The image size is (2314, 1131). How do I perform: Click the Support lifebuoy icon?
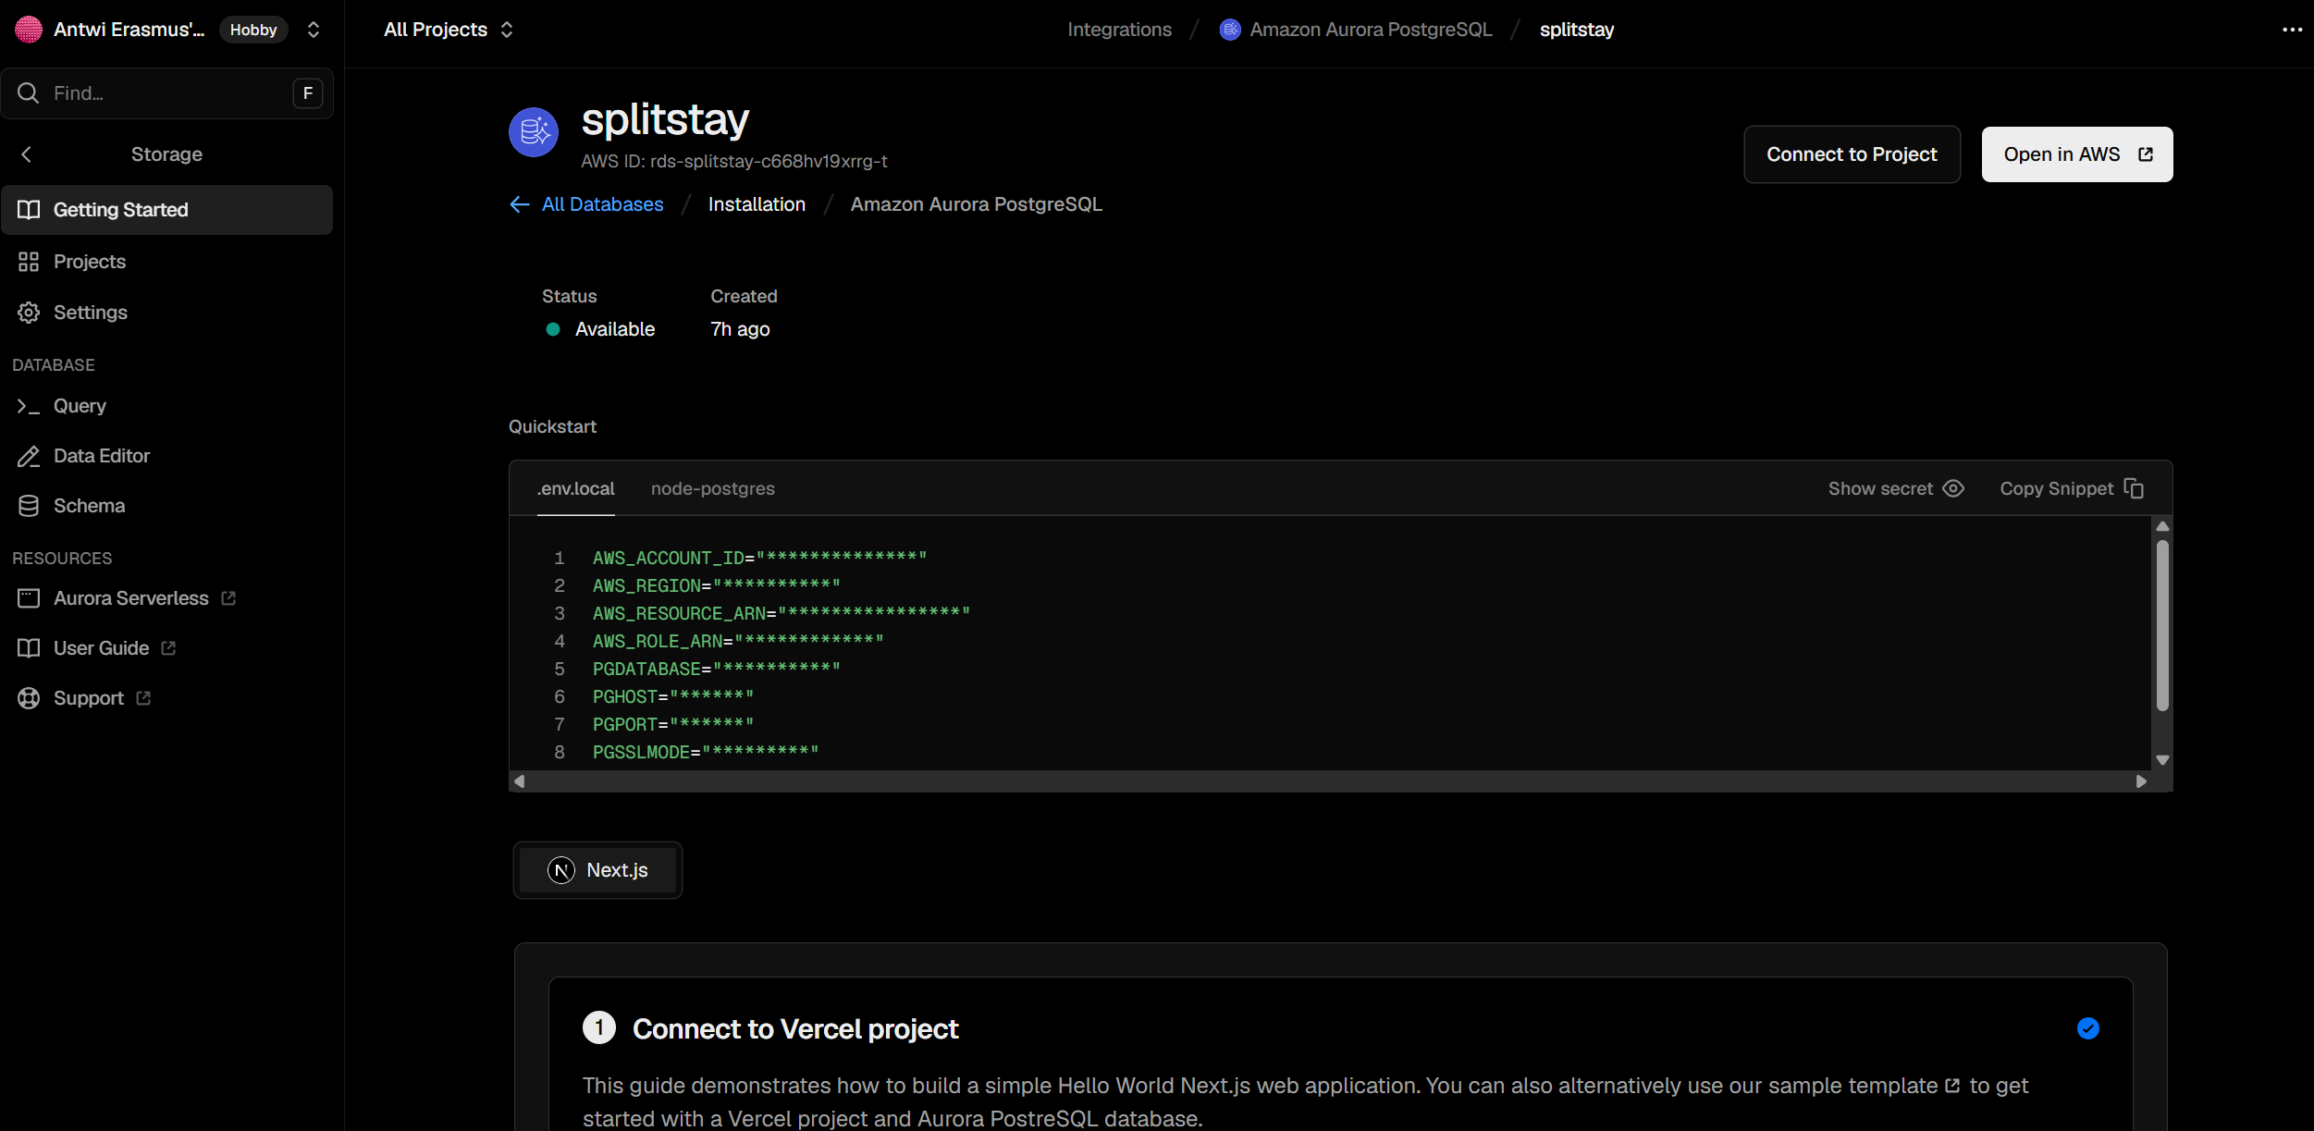pyautogui.click(x=29, y=698)
